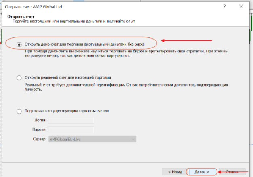Choose Открыть реальный счет radio option

click(19, 77)
